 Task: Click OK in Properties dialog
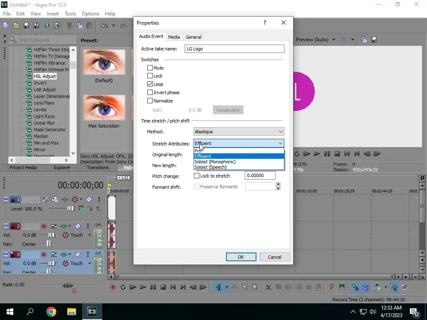(241, 257)
